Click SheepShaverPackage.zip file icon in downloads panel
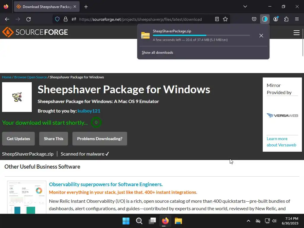Screen dimensions: 304x228 click(x=145, y=36)
